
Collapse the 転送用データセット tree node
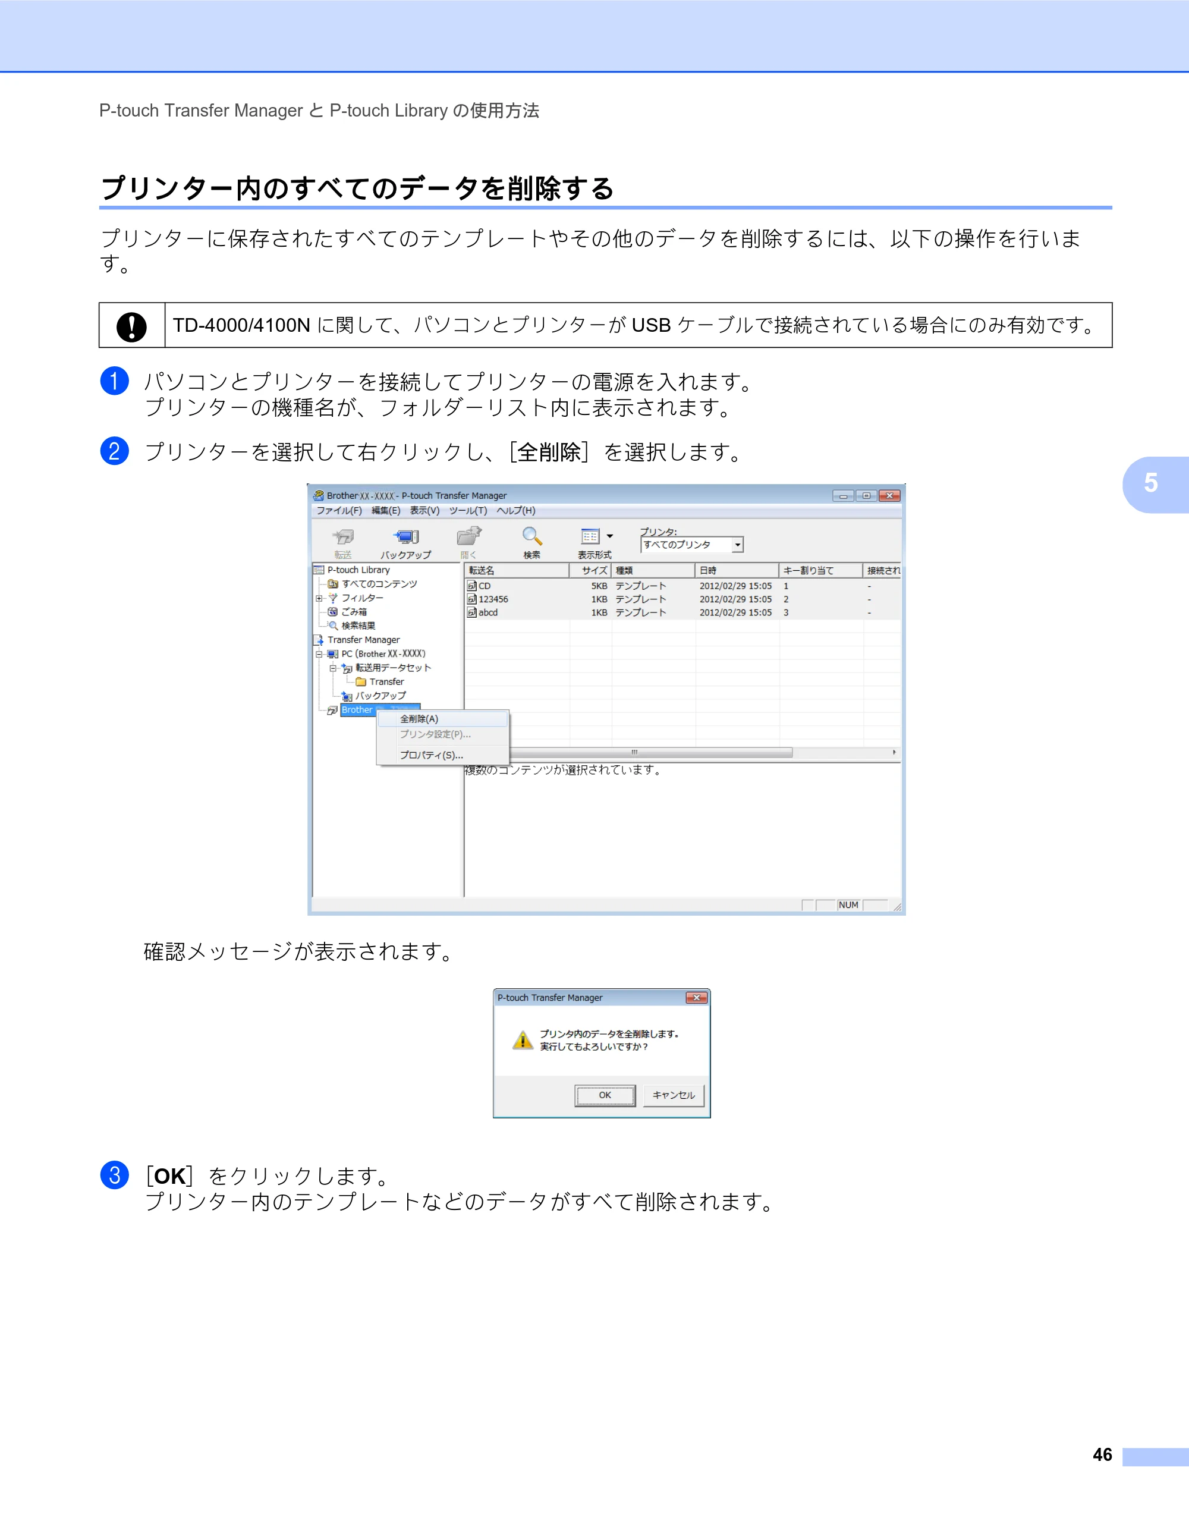click(x=333, y=668)
